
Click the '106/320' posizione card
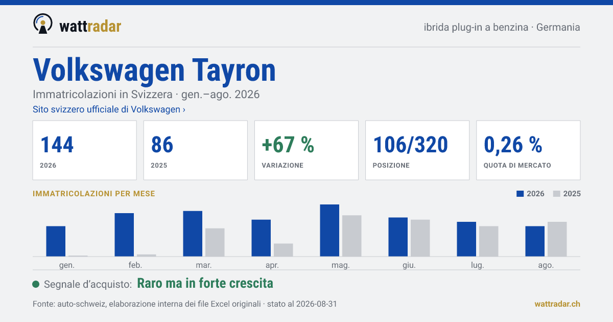click(417, 150)
